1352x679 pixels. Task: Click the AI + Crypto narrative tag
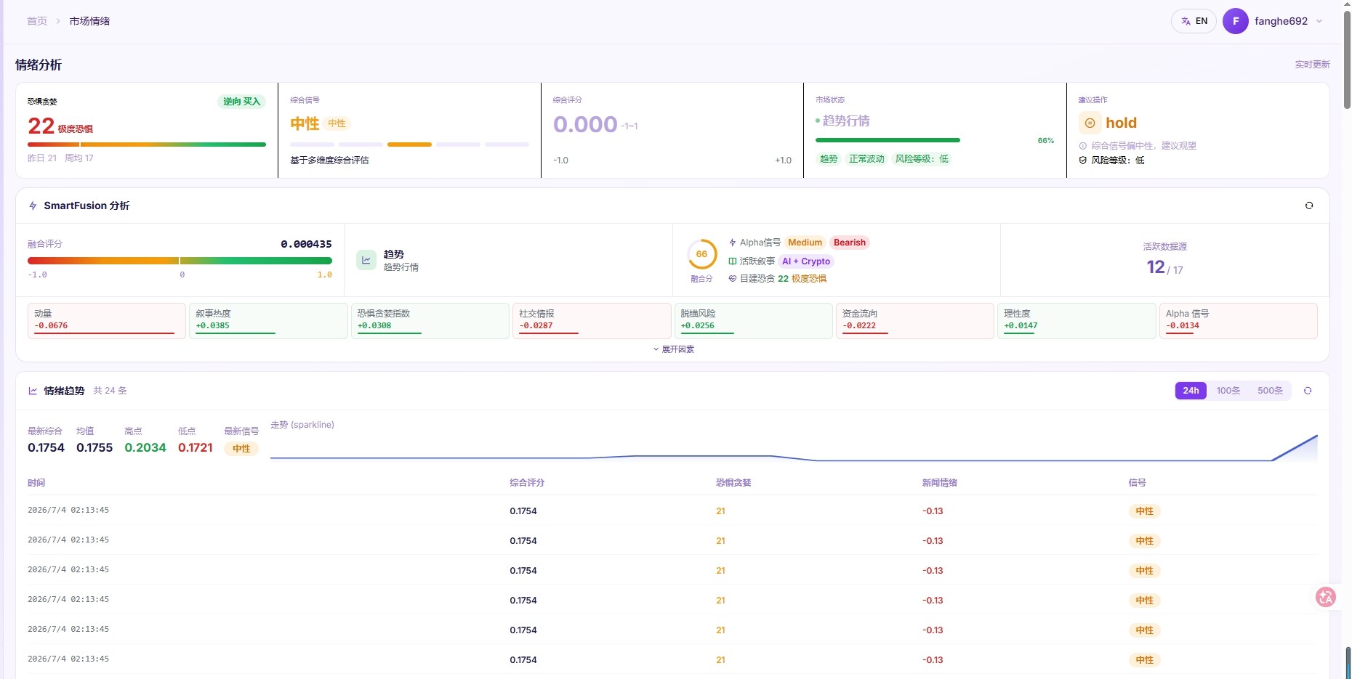click(806, 261)
